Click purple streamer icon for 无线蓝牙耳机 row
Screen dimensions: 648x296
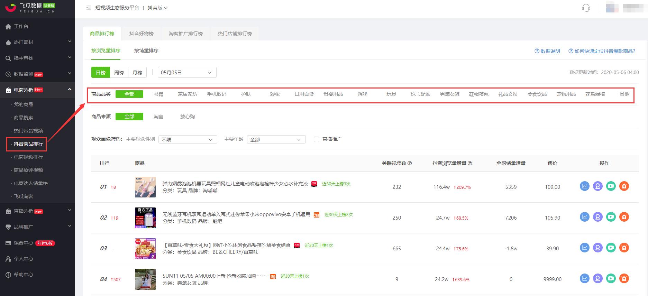point(598,217)
